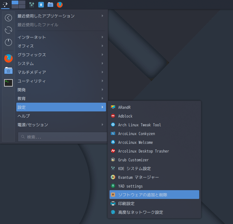This screenshot has height=224, width=233.
Task: Expand the システム submenu arrow
Action: [103, 63]
